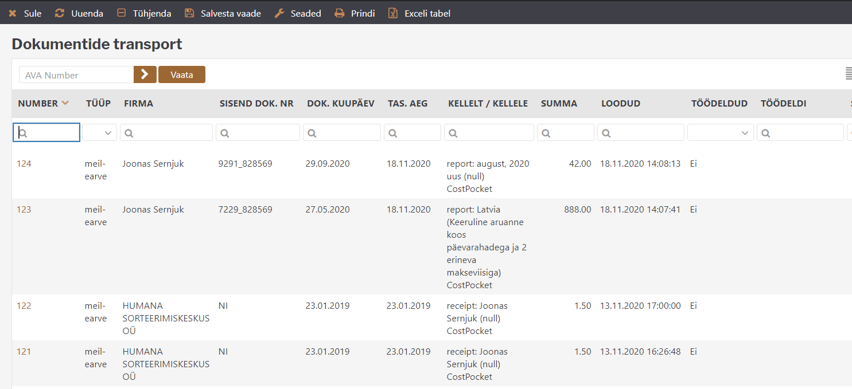Focus the FIRMA filter search field
The width and height of the screenshot is (852, 389).
(x=166, y=132)
